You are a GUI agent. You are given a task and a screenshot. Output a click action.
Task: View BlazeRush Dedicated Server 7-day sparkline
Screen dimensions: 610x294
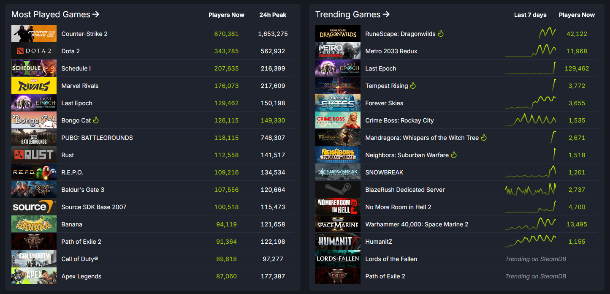coord(531,189)
